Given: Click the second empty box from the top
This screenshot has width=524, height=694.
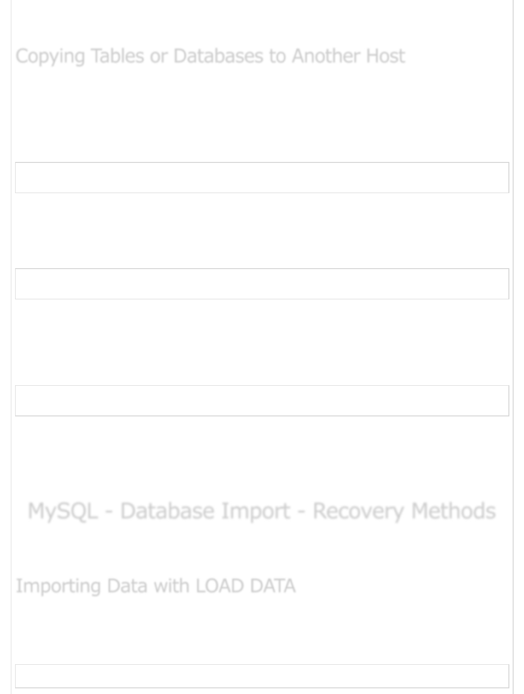Looking at the screenshot, I should tap(262, 284).
